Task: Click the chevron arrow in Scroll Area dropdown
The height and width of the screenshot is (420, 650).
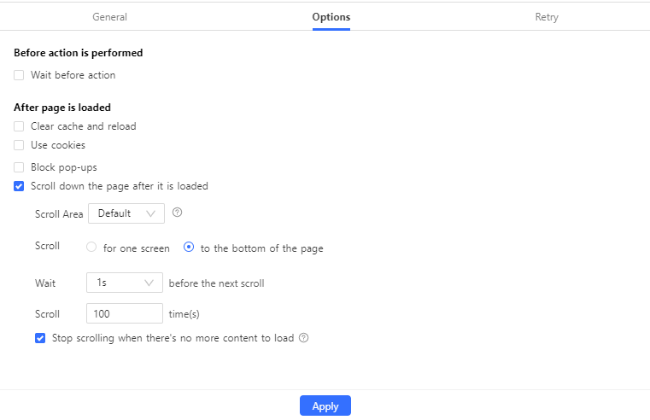Action: click(152, 213)
